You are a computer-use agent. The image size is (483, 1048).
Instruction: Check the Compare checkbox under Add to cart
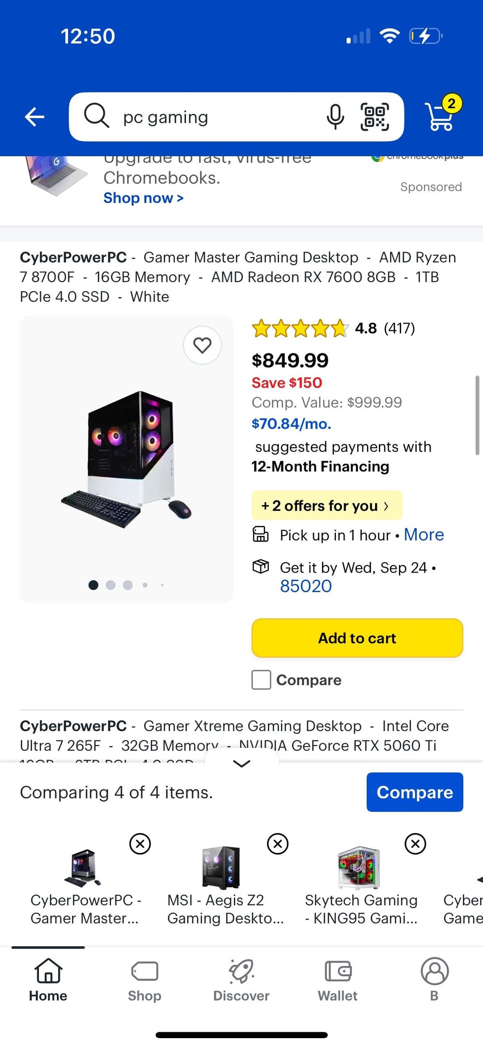pyautogui.click(x=261, y=680)
